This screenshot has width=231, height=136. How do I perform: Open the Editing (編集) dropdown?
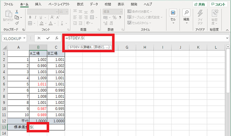[186, 17]
